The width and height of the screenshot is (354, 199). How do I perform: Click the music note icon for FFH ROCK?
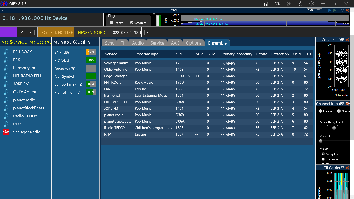[6, 52]
